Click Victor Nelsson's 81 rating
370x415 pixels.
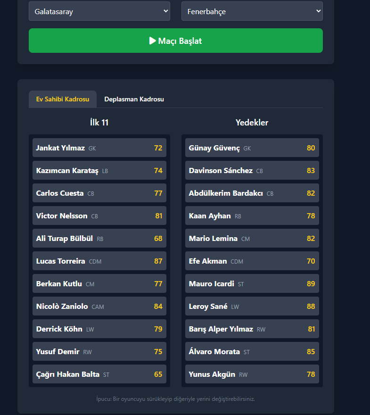[159, 216]
